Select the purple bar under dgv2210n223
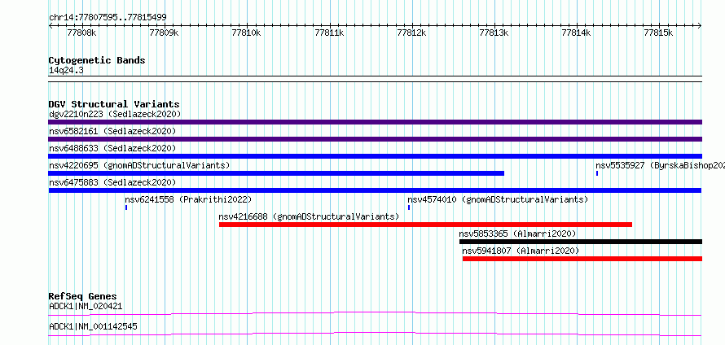The width and height of the screenshot is (725, 345). pos(375,122)
